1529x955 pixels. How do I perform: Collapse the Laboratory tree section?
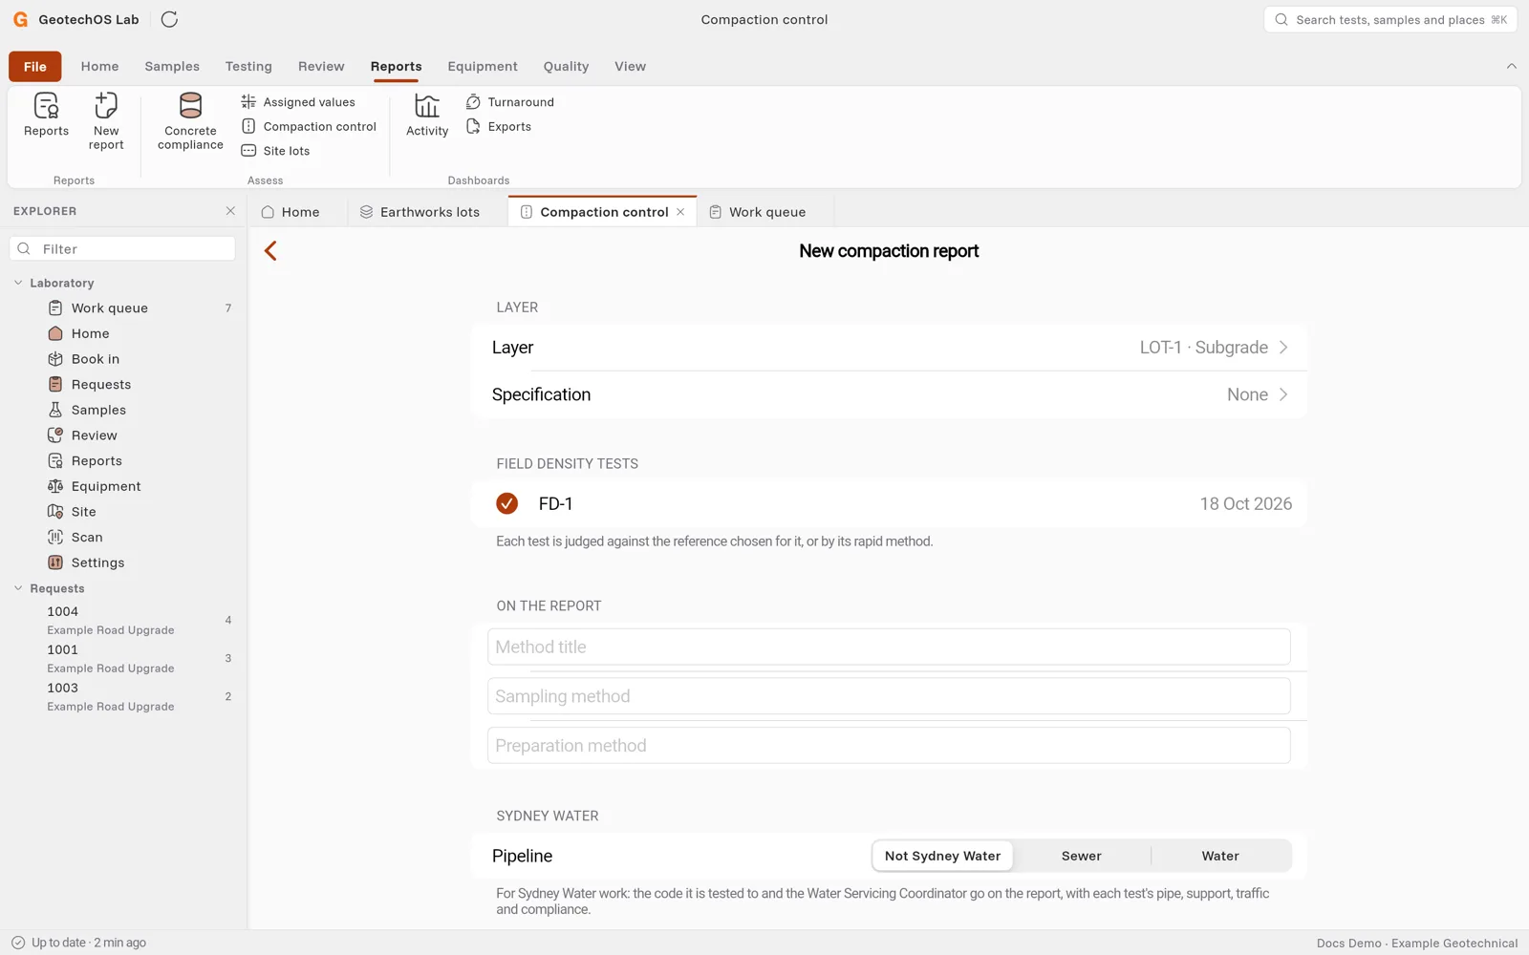click(18, 283)
